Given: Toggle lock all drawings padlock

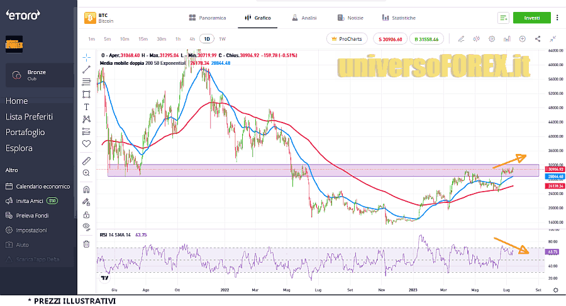Looking at the screenshot, I should pos(86,214).
